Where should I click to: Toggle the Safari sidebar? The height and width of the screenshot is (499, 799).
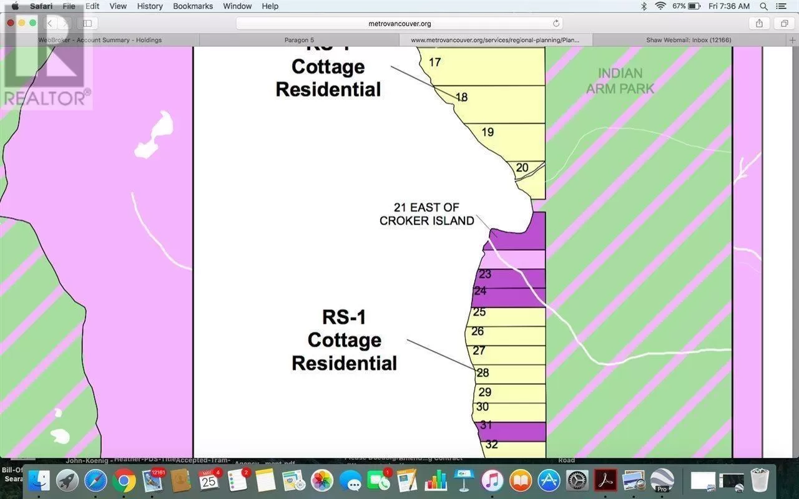click(87, 23)
